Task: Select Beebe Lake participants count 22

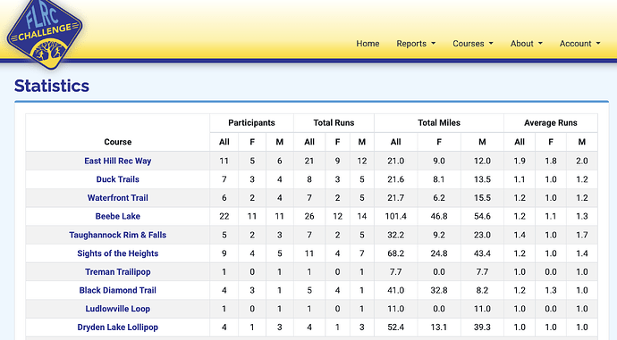Action: 224,216
